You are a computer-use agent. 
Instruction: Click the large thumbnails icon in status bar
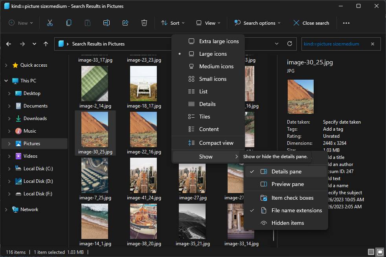[x=380, y=252]
